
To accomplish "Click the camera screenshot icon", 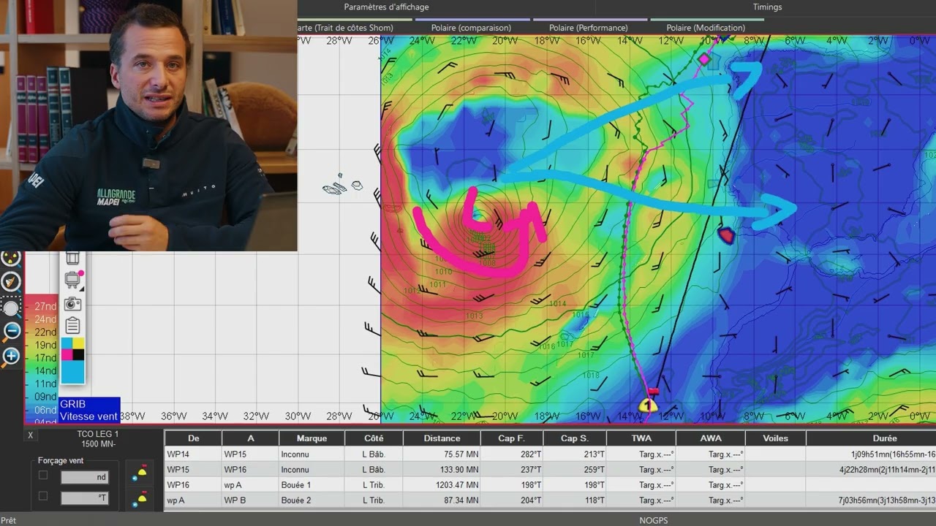I will click(72, 304).
